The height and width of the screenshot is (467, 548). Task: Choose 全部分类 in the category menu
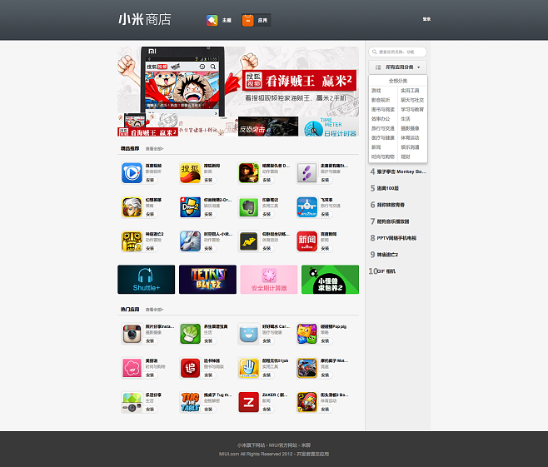click(x=398, y=81)
